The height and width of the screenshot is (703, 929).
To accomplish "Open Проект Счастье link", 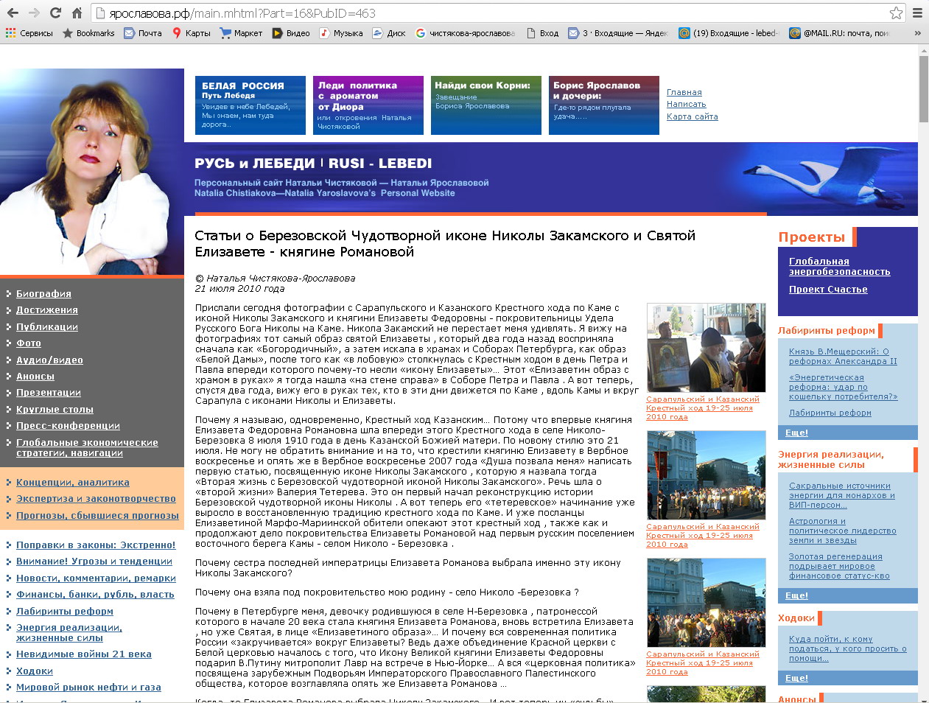I will pos(828,290).
